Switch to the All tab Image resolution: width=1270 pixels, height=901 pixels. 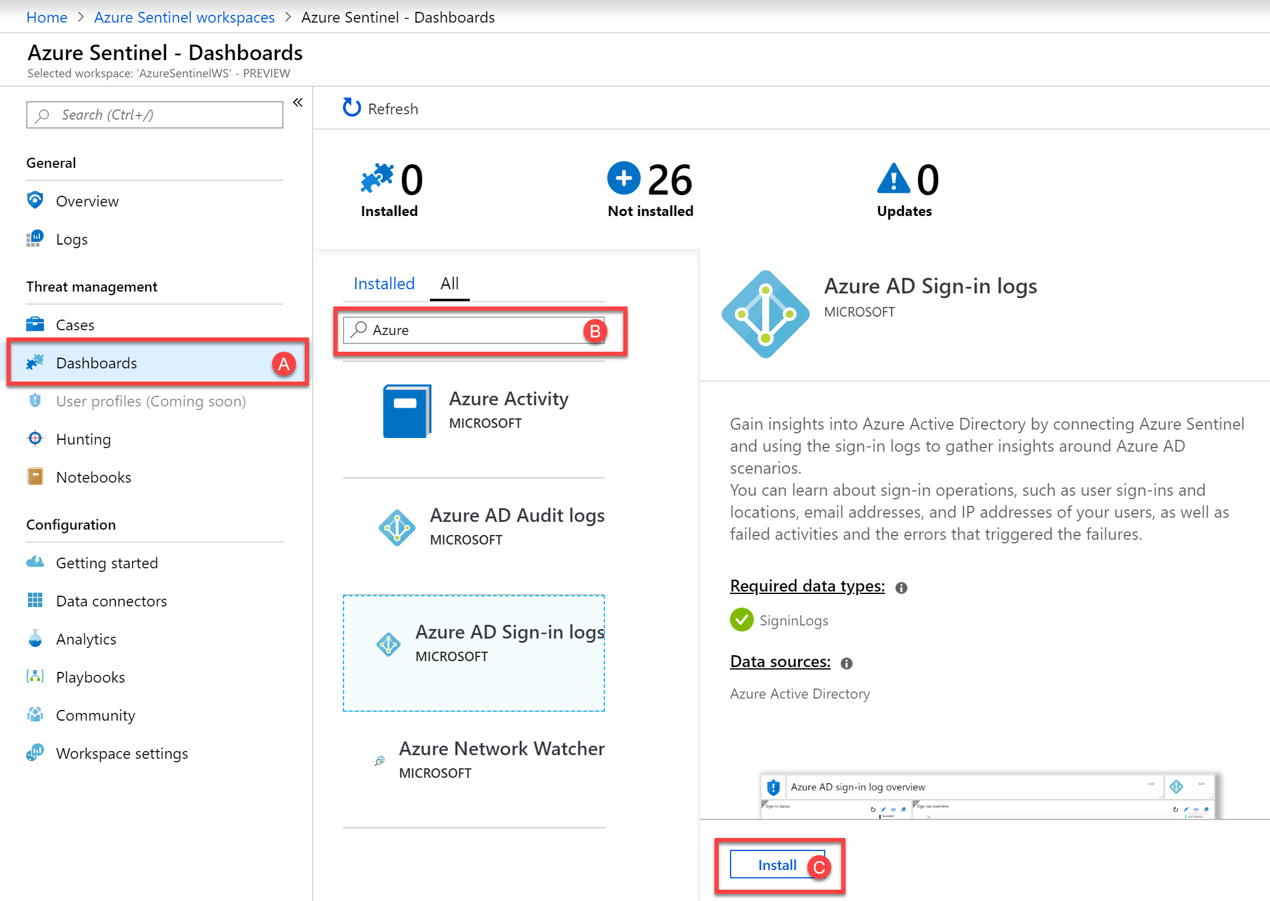tap(450, 283)
